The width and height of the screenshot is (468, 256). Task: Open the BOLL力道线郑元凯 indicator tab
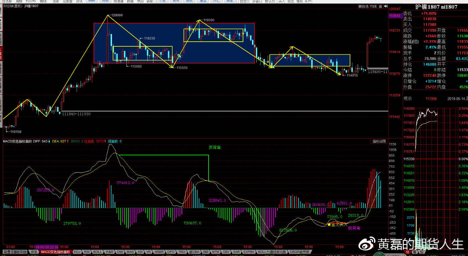point(271,251)
